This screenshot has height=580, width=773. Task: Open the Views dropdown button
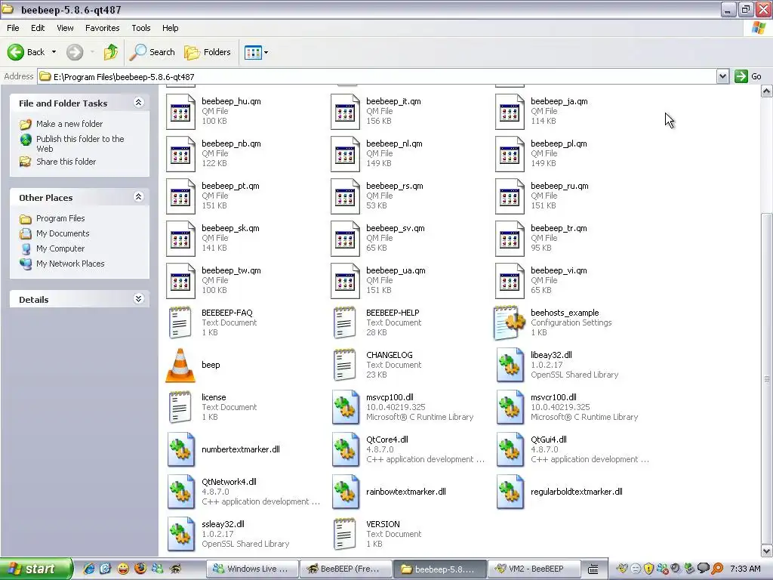coord(257,52)
